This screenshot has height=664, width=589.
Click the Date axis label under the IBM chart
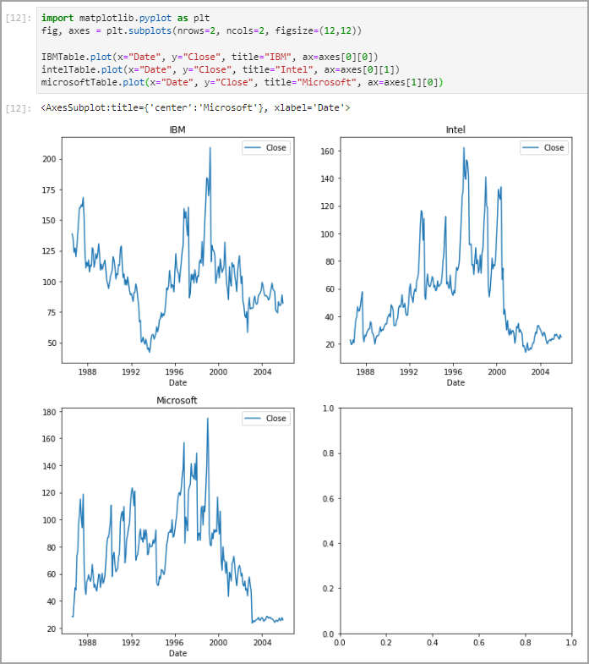tap(177, 382)
